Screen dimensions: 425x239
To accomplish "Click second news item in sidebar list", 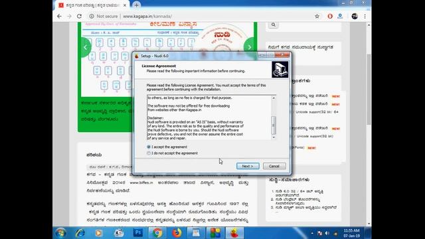I will click(298, 201).
